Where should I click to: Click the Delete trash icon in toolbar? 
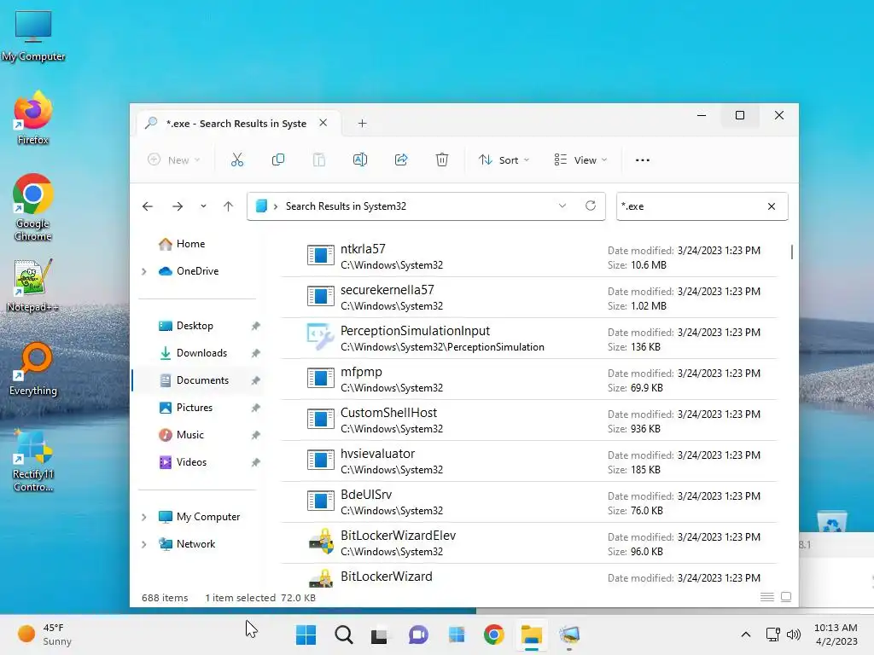[x=442, y=159]
